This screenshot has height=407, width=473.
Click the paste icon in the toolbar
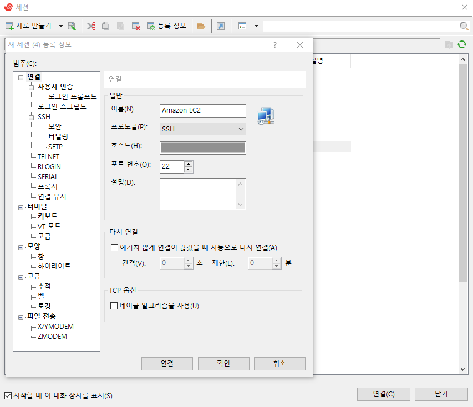coord(121,26)
